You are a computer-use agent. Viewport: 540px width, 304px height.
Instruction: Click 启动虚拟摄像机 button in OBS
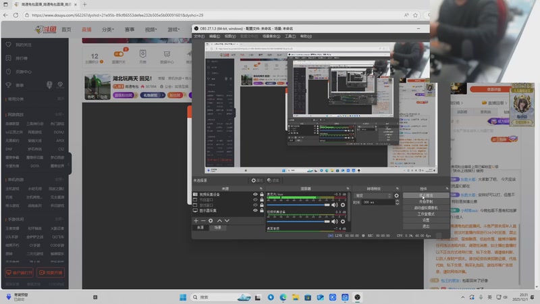[x=426, y=208]
